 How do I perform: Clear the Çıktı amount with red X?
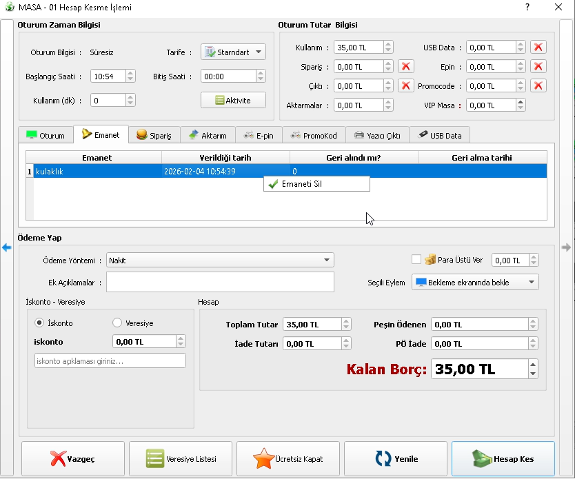click(406, 86)
